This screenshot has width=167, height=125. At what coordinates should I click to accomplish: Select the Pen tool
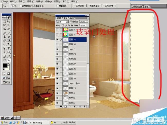(x=4, y=52)
